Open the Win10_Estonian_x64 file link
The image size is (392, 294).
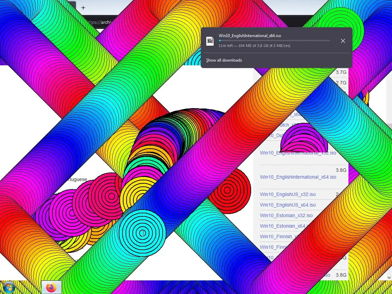pyautogui.click(x=283, y=226)
